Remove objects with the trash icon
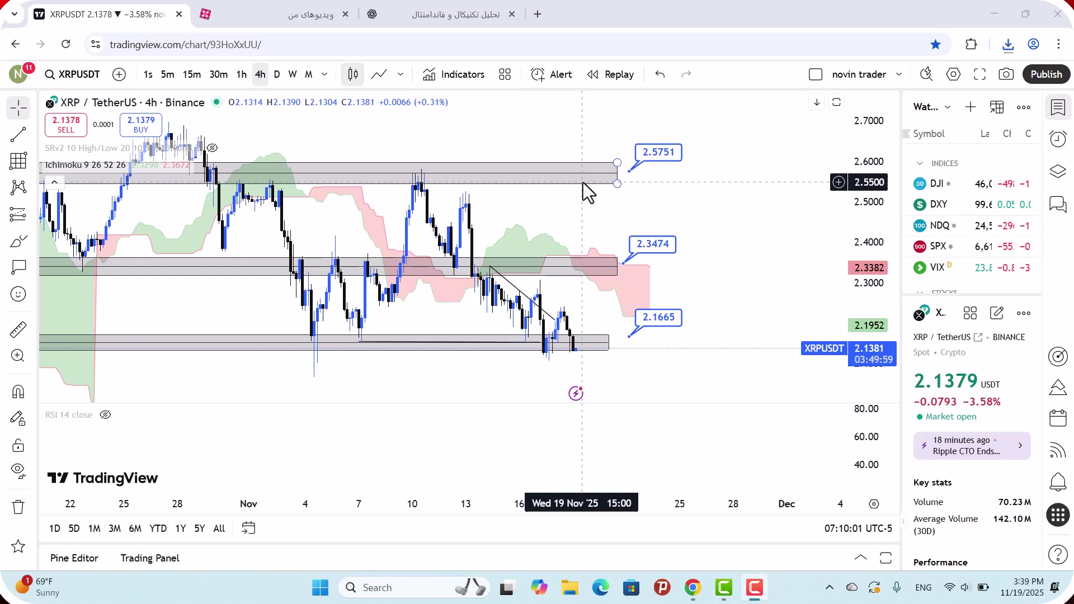Image resolution: width=1074 pixels, height=604 pixels. pos(18,507)
